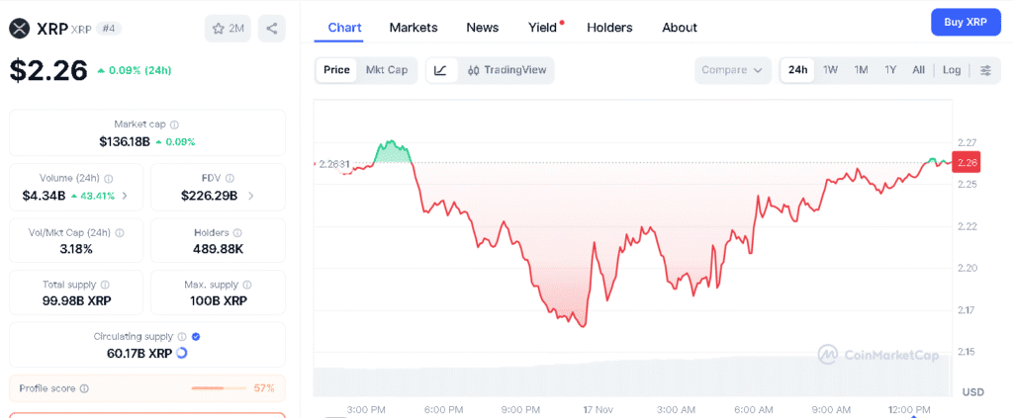Image resolution: width=1013 pixels, height=418 pixels.
Task: Click info icon beside Profile score
Action: 85,389
